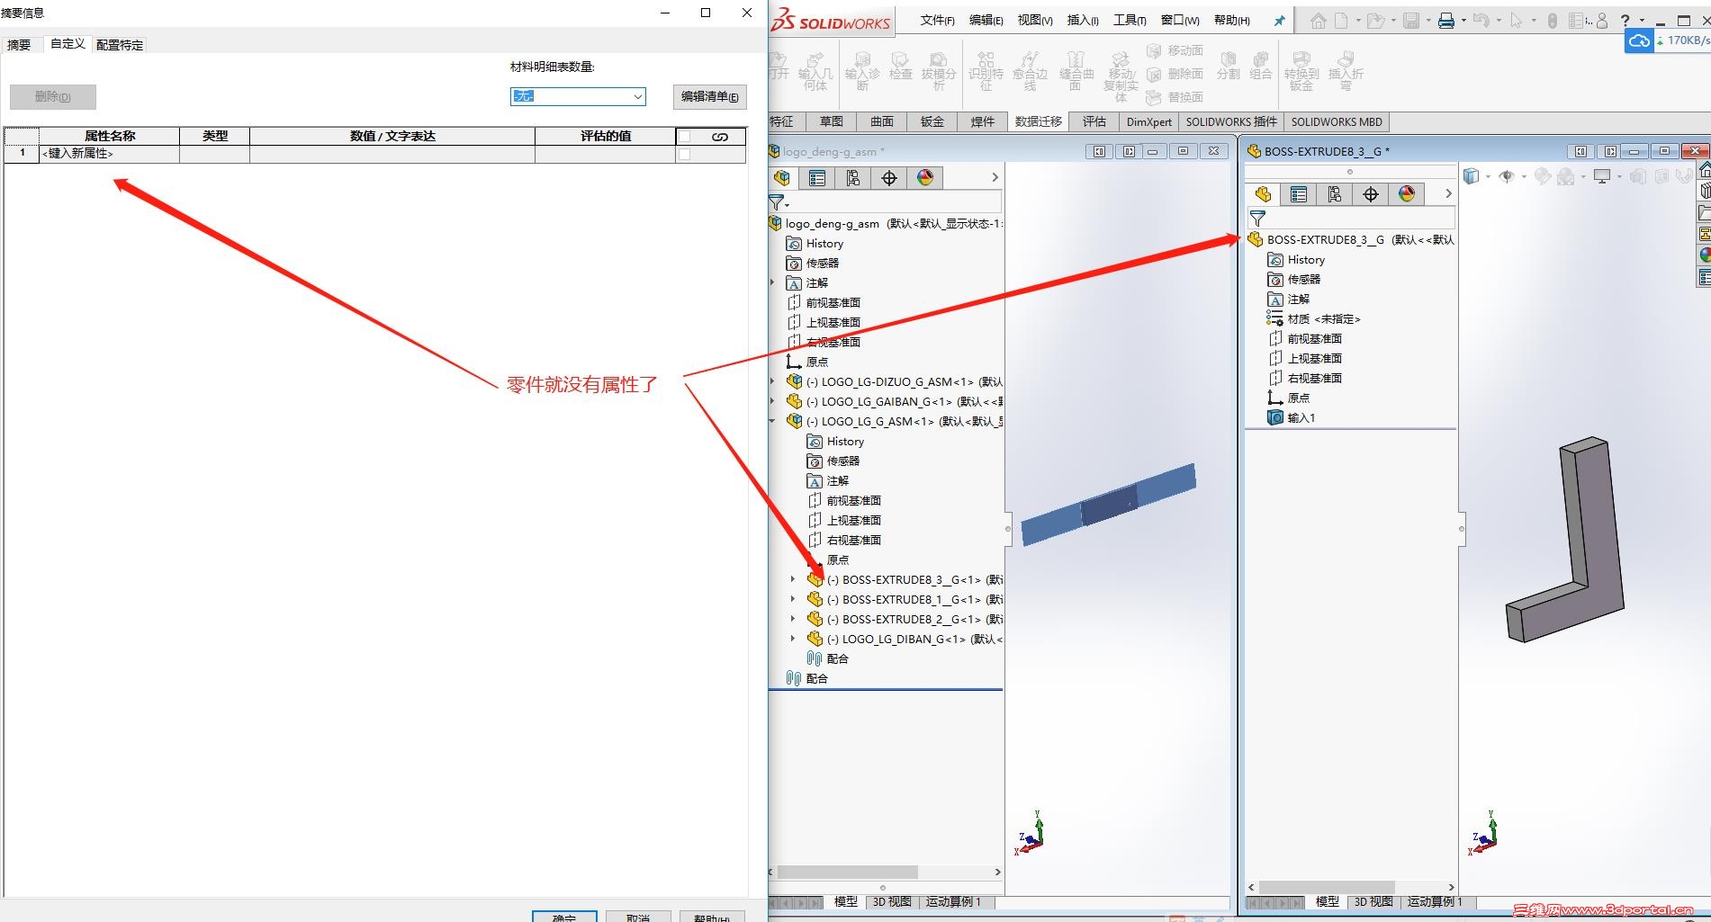1711x922 pixels.
Task: Click the display style cube icon in the part viewport
Action: 1472,176
